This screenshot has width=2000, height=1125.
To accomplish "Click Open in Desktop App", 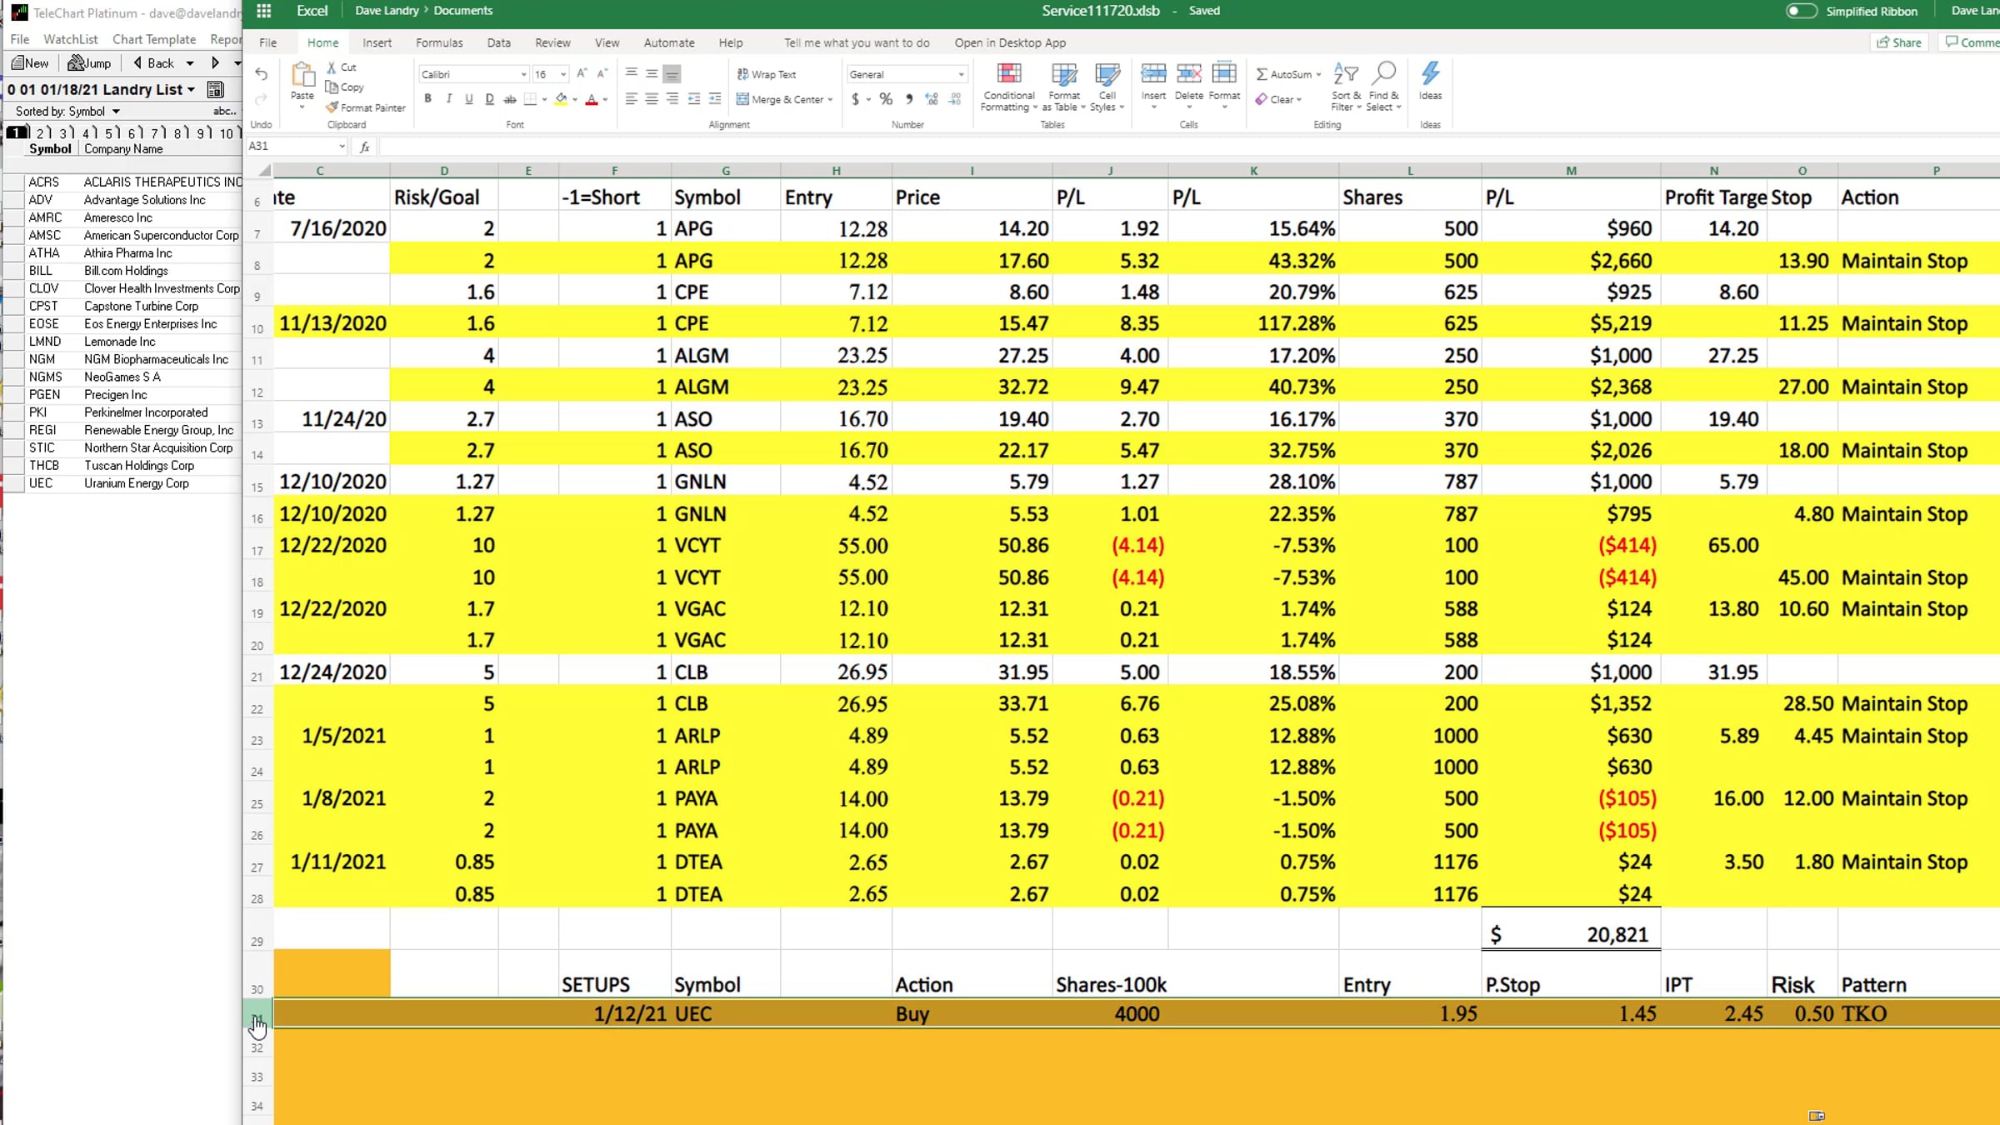I will click(1010, 42).
